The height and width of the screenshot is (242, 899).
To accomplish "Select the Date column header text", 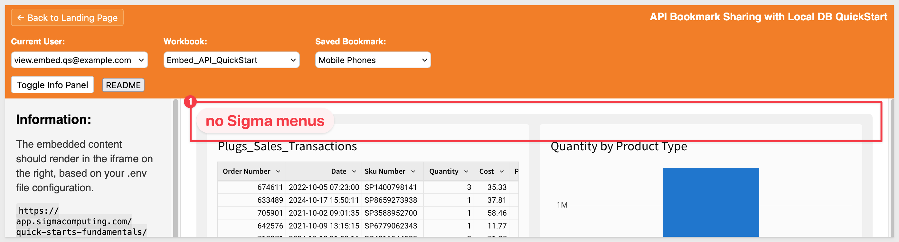I will [338, 171].
